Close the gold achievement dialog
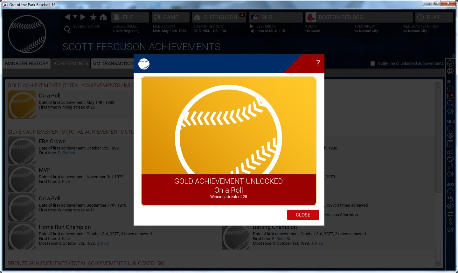Viewport: 458px width, 273px height. tap(303, 215)
